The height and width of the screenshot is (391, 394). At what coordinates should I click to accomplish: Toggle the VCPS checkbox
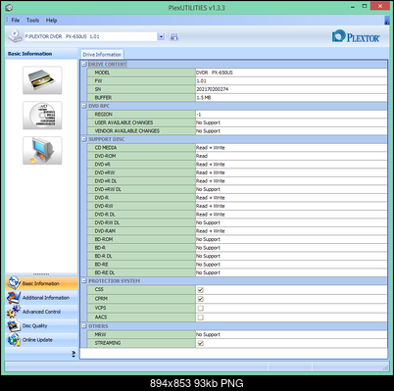[x=201, y=308]
